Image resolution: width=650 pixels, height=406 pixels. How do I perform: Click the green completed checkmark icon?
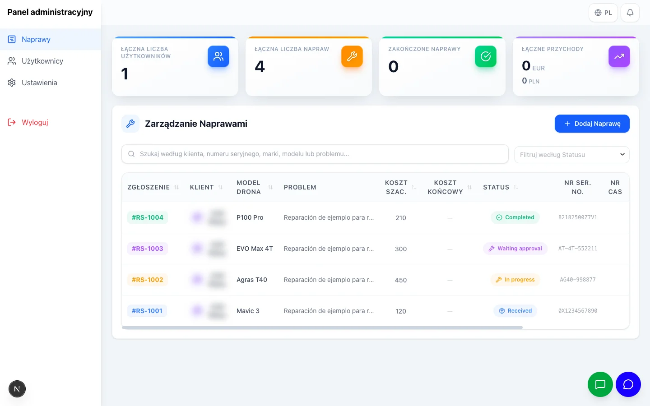(x=486, y=56)
